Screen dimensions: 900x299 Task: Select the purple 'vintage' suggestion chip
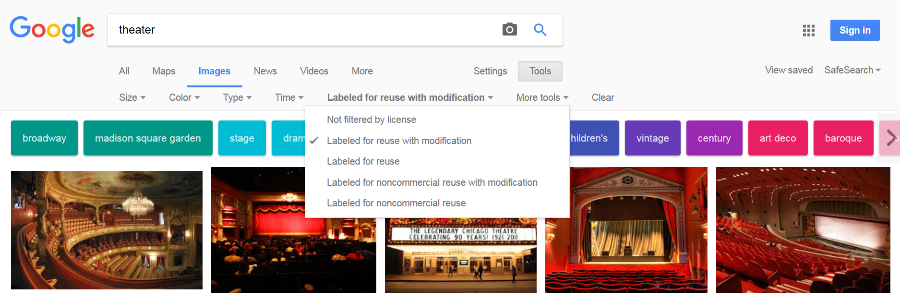(x=652, y=138)
